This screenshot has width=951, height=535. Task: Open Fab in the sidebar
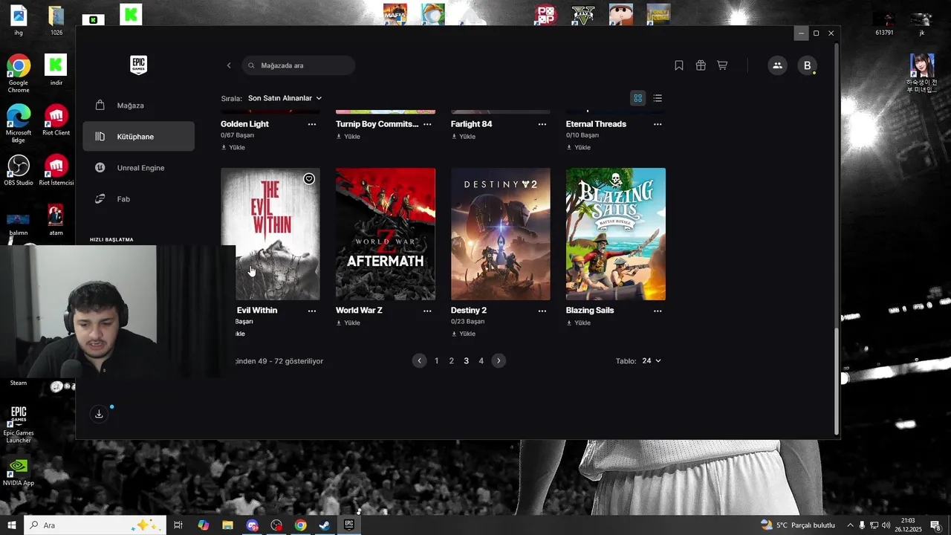pos(139,199)
